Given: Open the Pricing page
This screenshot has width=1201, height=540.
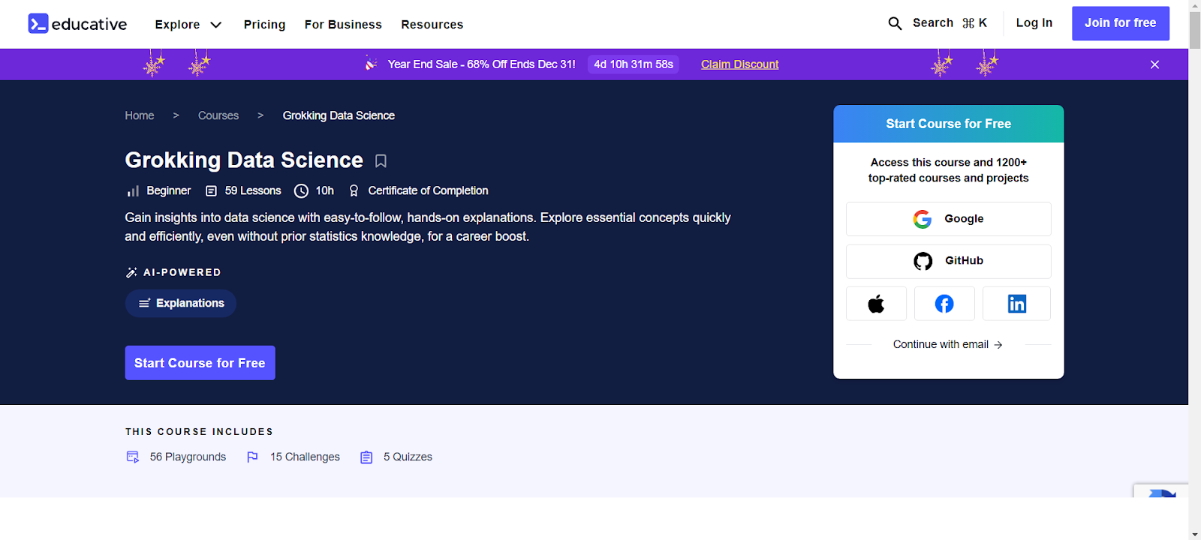Looking at the screenshot, I should [x=264, y=25].
